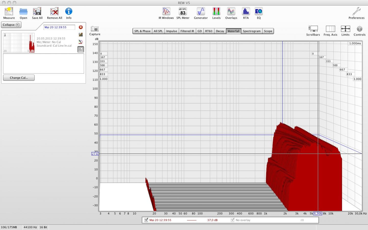This screenshot has width=368, height=230.
Task: Uncheck the Mai 20 12:39:55 trace checkbox
Action: (x=146, y=220)
